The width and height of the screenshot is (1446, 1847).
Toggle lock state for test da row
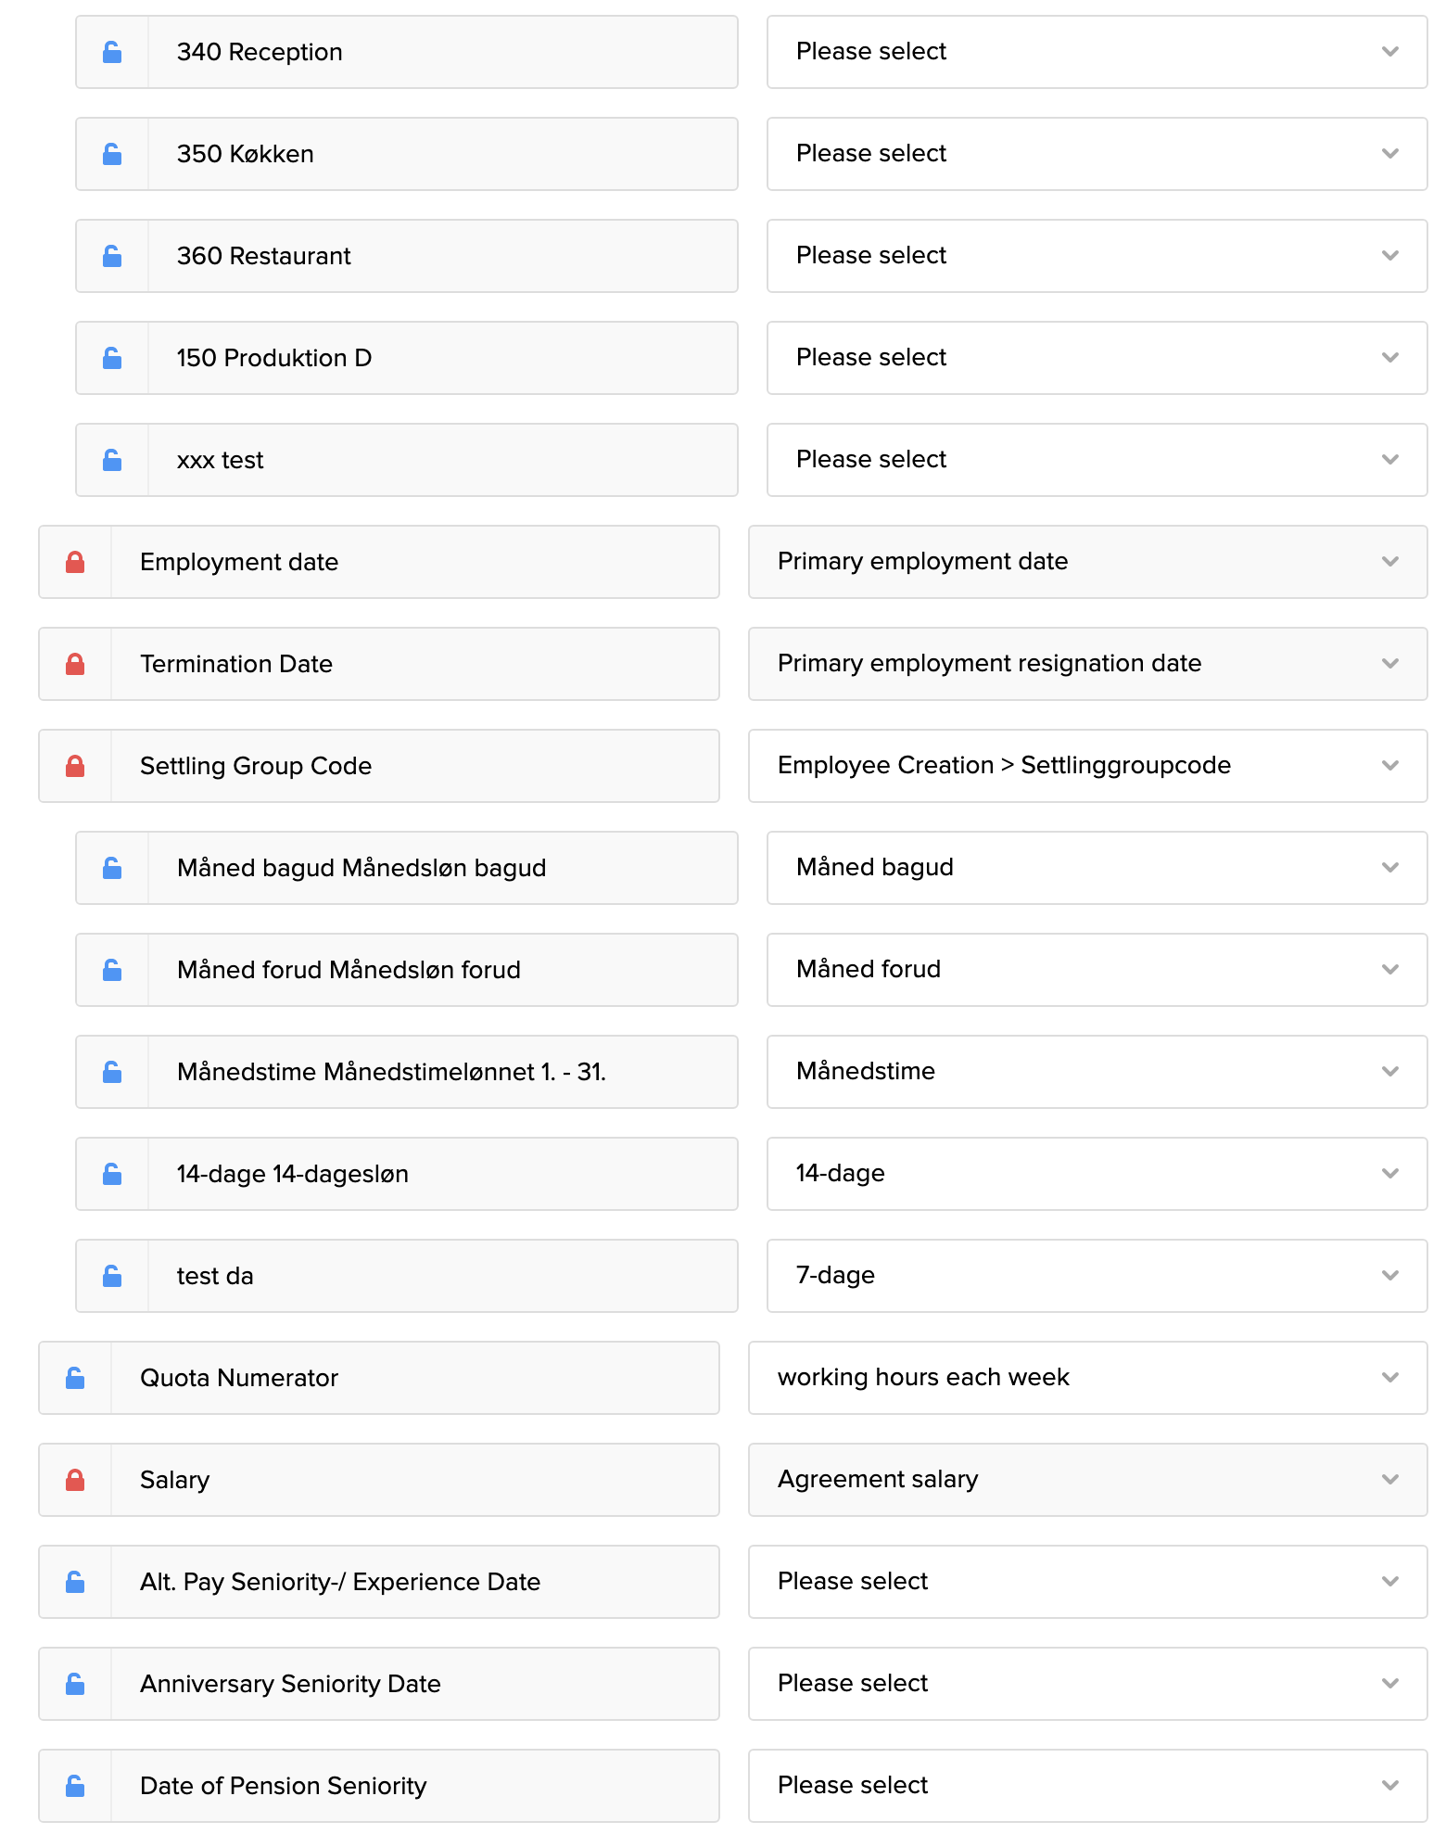coord(112,1276)
